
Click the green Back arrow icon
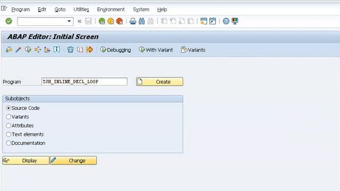click(x=102, y=21)
